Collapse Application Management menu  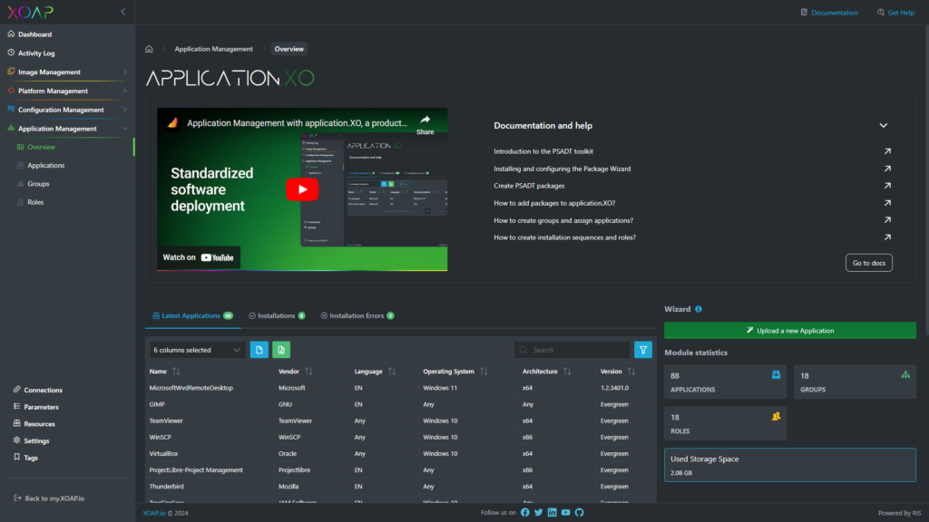click(67, 129)
